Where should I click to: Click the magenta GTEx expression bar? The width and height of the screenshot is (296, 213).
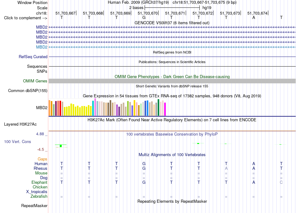165,109
